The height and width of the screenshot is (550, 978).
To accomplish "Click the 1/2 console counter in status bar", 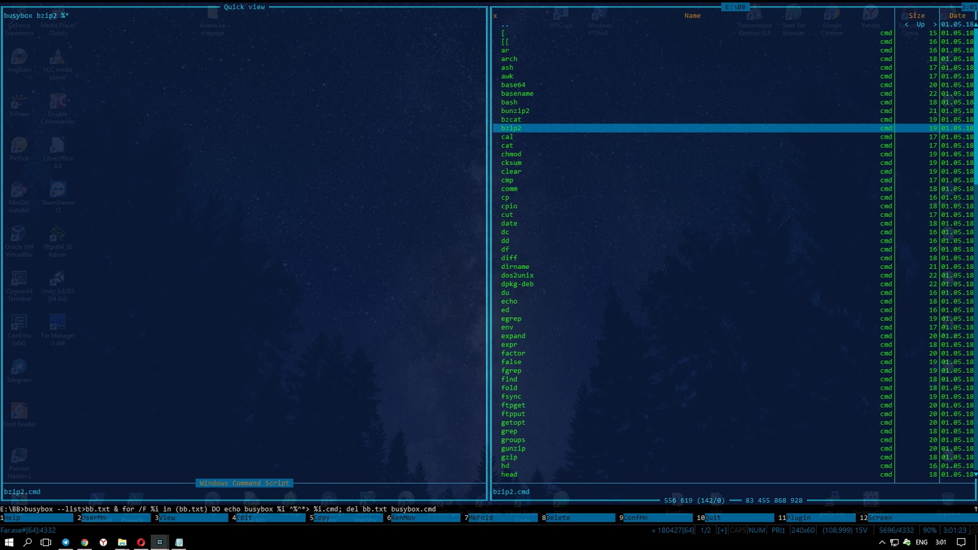I will (x=705, y=530).
